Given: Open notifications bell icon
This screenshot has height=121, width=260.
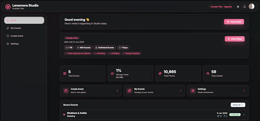Looking at the screenshot, I should tap(245, 7).
